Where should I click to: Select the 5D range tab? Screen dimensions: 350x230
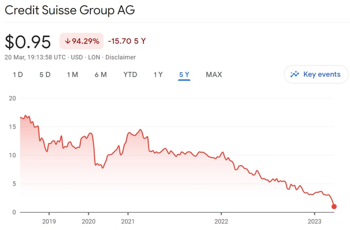(x=45, y=74)
